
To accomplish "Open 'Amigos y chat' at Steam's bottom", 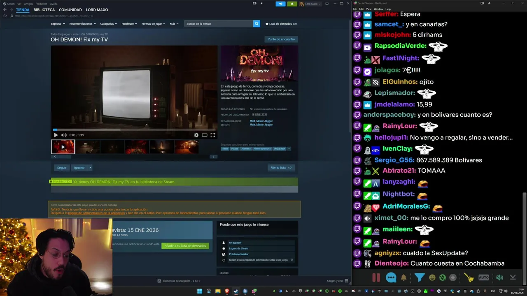I will [x=337, y=281].
